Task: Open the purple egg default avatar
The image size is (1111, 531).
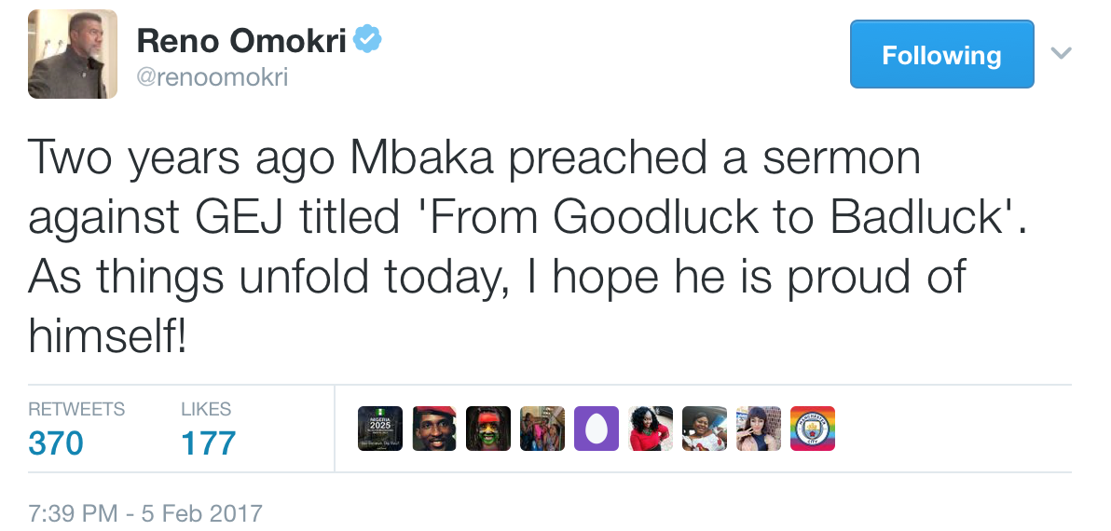Action: (597, 429)
